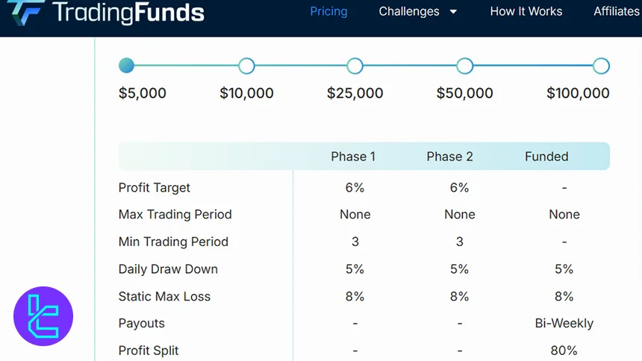Open the Affiliates link

617,11
